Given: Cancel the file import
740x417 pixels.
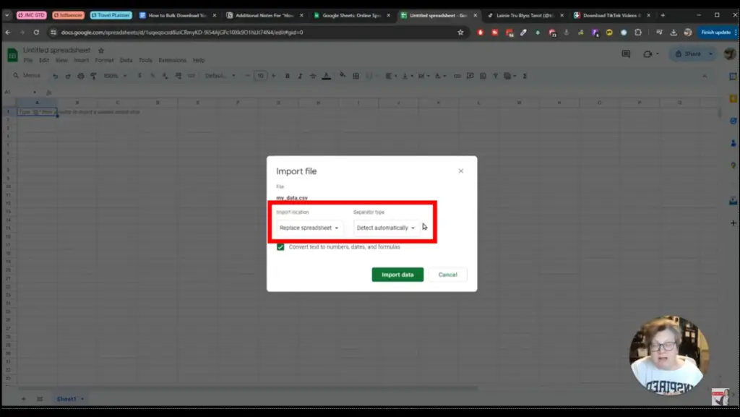Looking at the screenshot, I should [x=447, y=275].
